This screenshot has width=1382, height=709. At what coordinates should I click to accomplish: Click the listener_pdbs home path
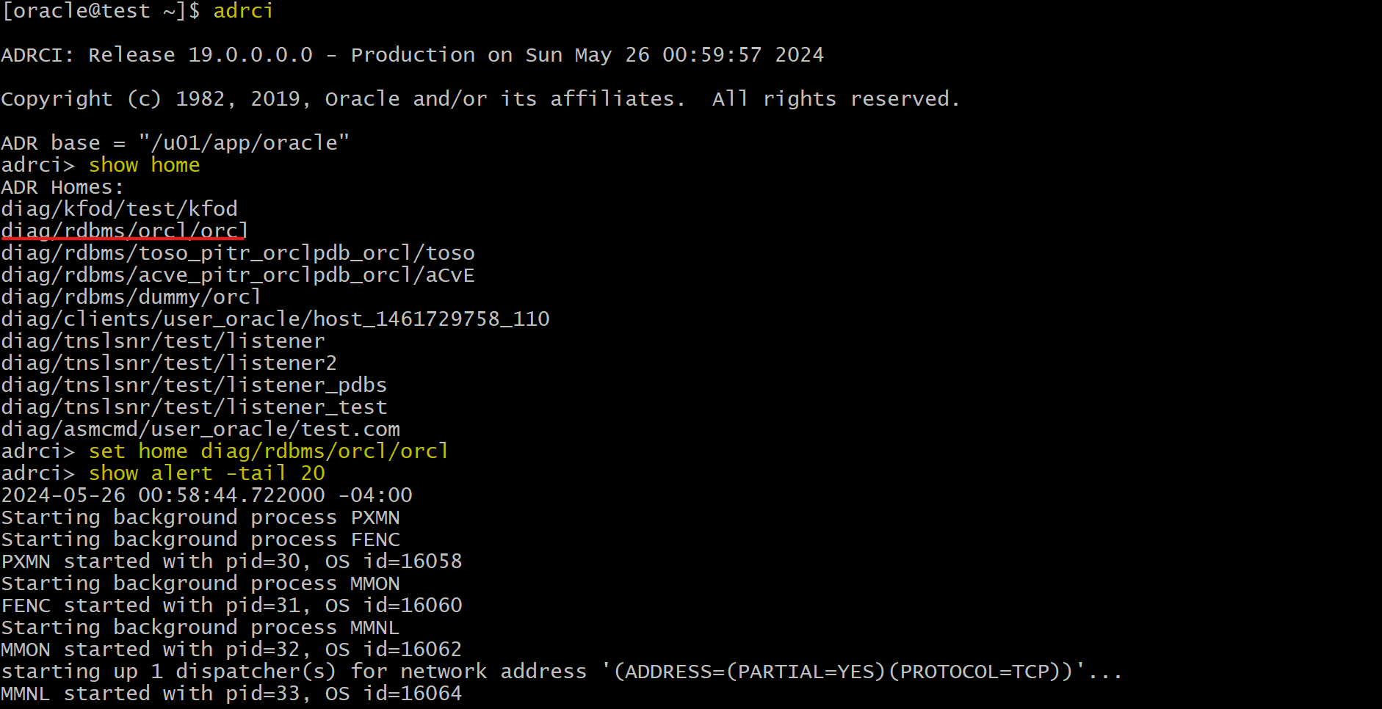click(x=194, y=385)
